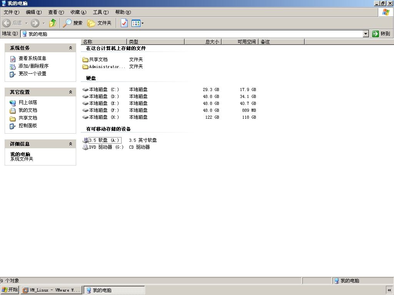This screenshot has height=295, width=394.
Task: Click the 控制面板 sidebar icon
Action: point(13,126)
